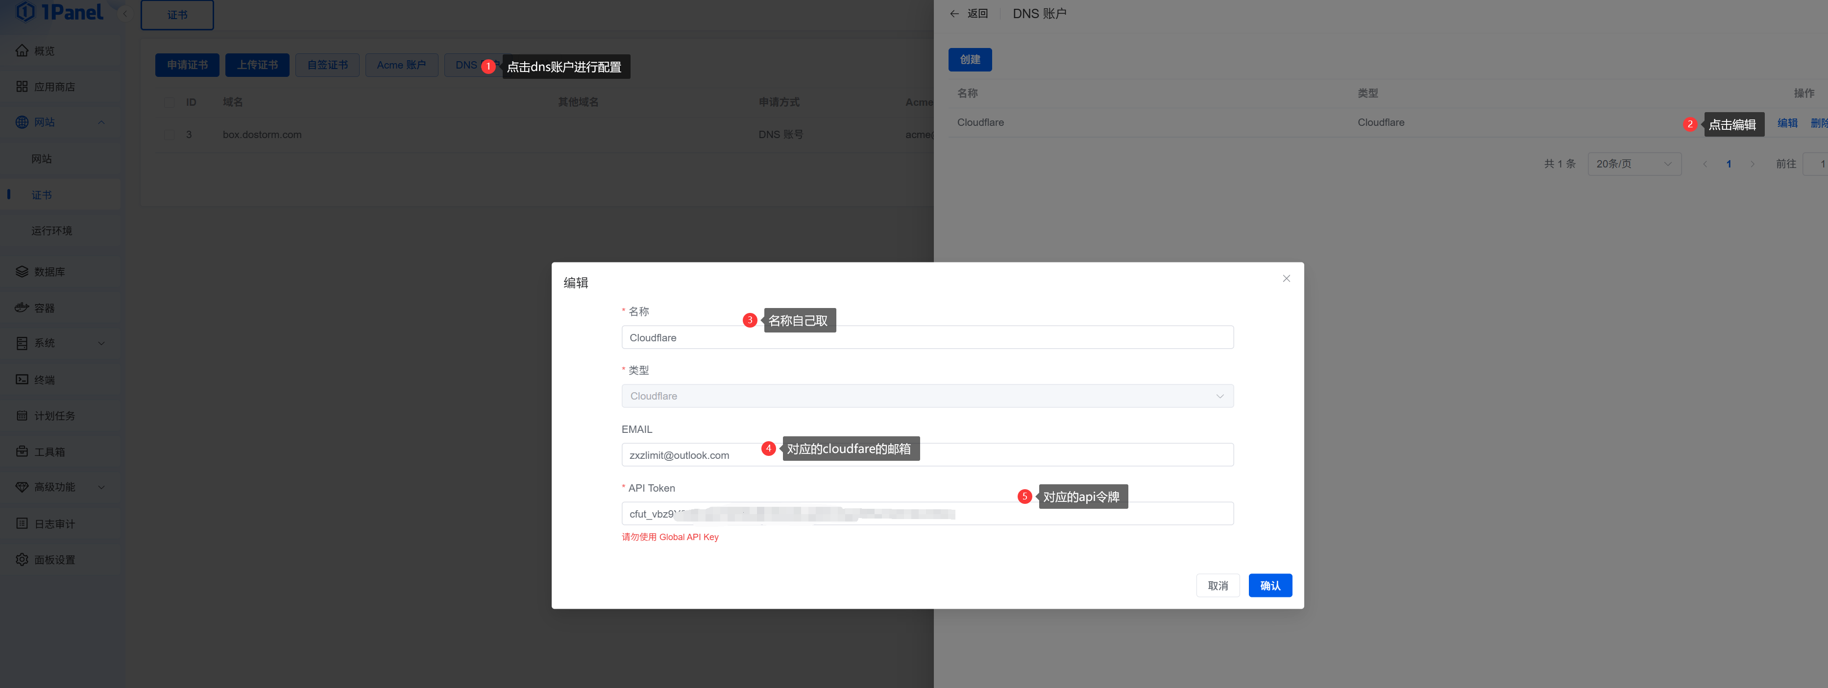Click the 1Panel logo icon
The width and height of the screenshot is (1828, 688).
[x=25, y=12]
